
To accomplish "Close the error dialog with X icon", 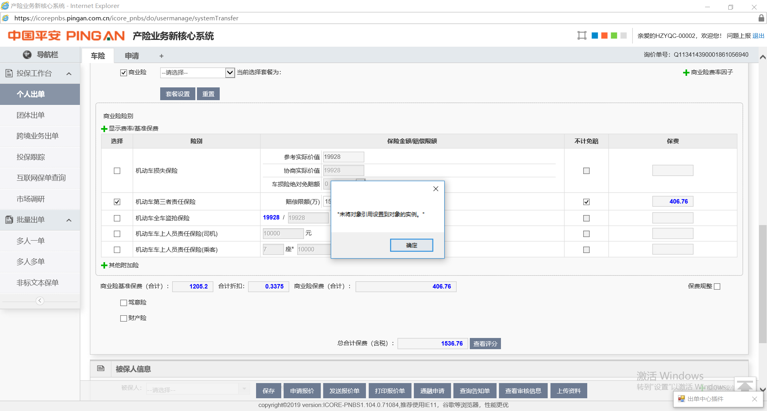I will click(436, 189).
